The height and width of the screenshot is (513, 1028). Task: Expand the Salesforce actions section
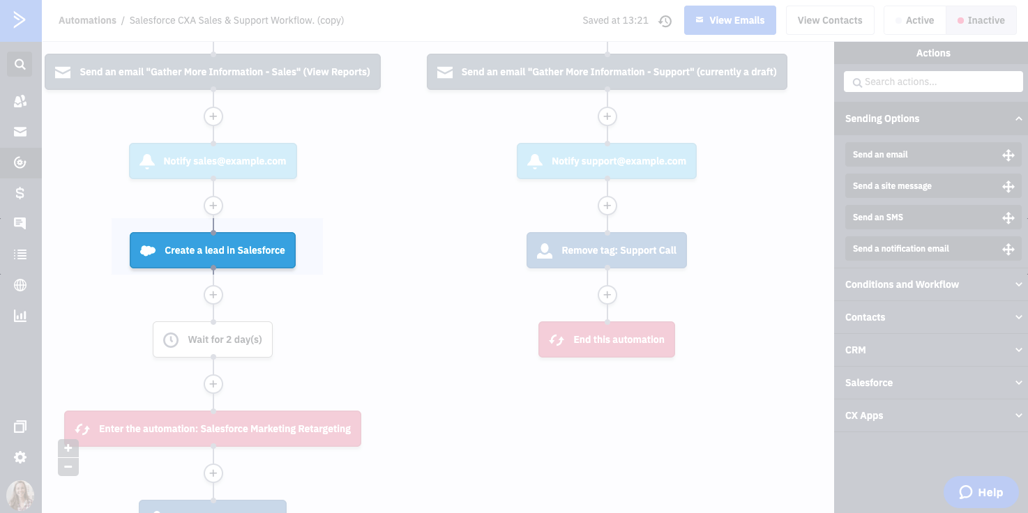[x=931, y=383]
